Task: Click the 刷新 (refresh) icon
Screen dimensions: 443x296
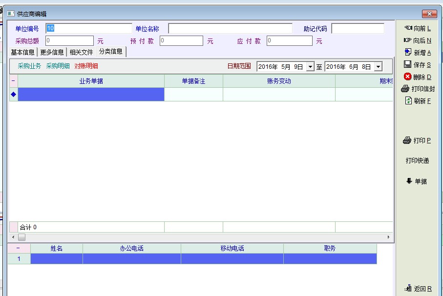Action: coord(408,101)
